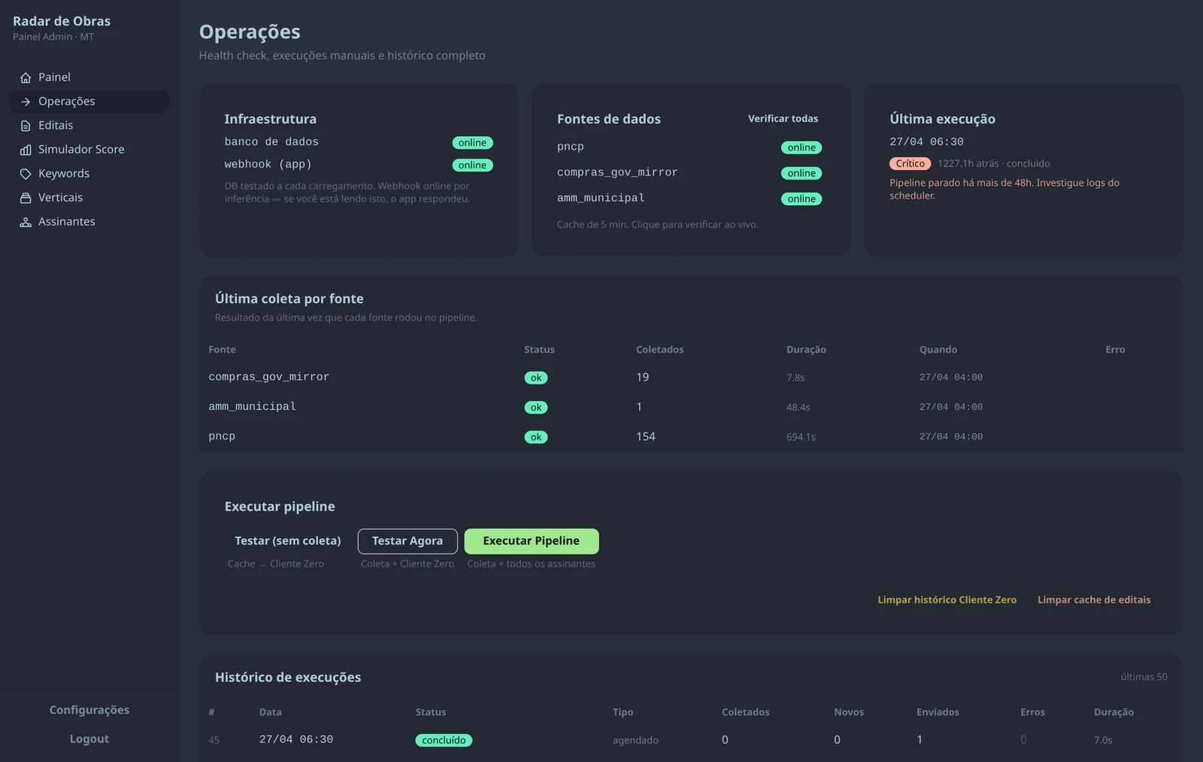Click the Verificar todas button

783,119
